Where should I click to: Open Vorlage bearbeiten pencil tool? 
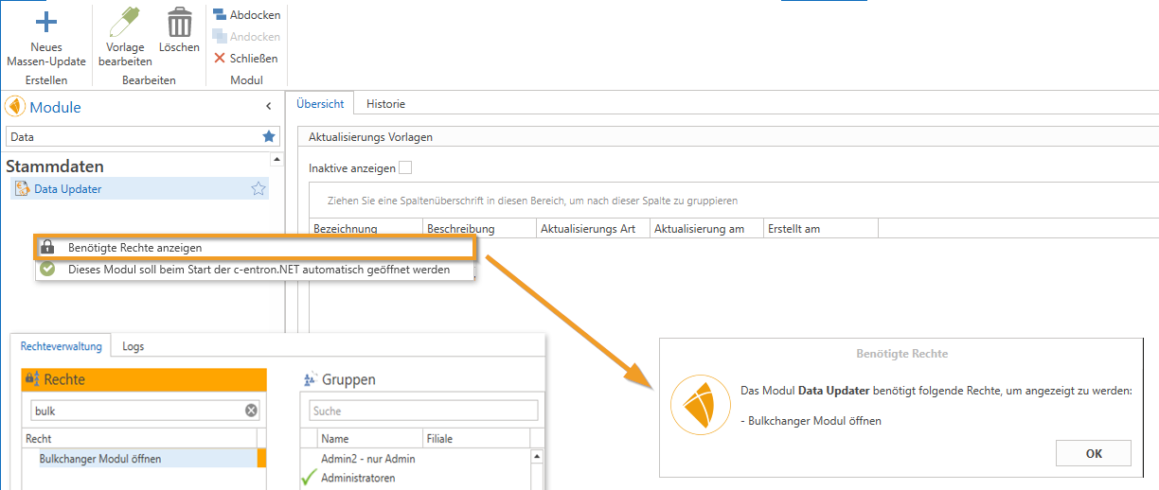click(125, 23)
